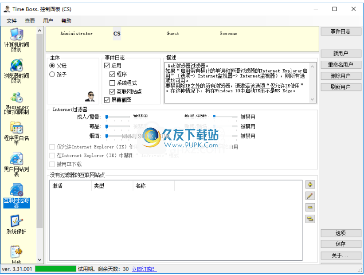Toggle the 启用 event log checkbox
The height and width of the screenshot is (275, 364).
click(107, 66)
